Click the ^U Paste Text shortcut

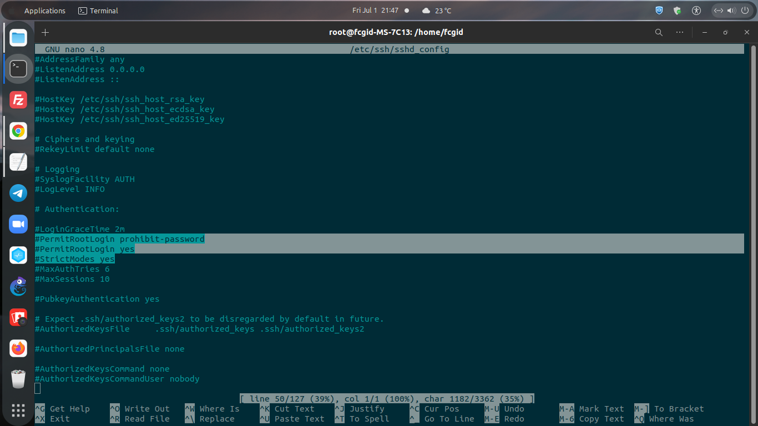(x=292, y=419)
